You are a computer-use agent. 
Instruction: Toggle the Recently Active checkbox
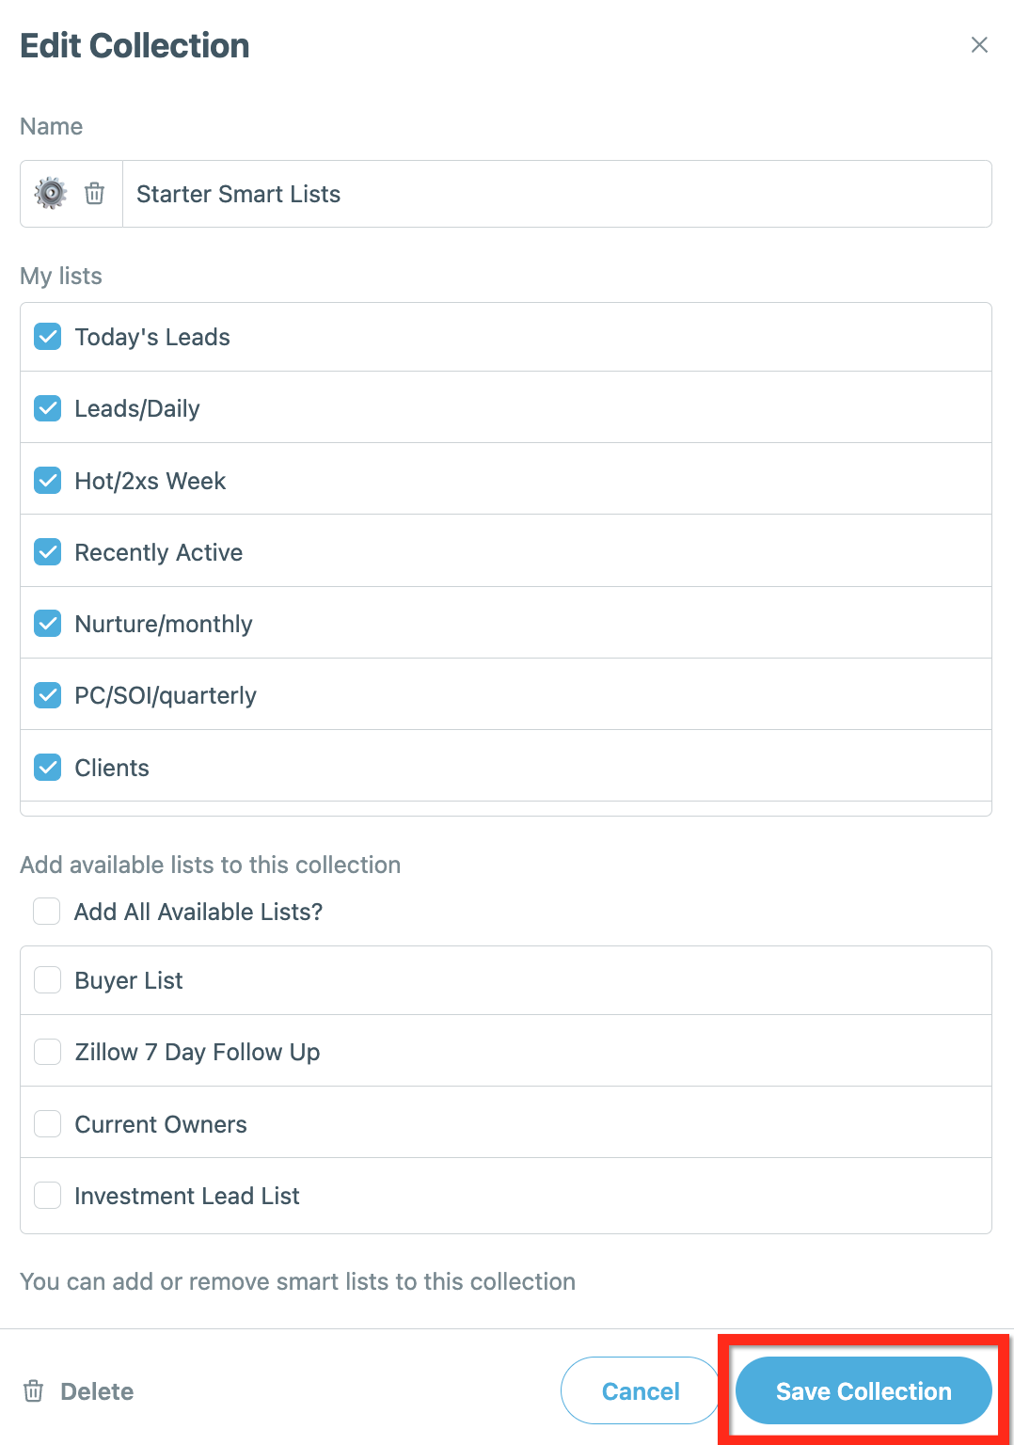48,552
